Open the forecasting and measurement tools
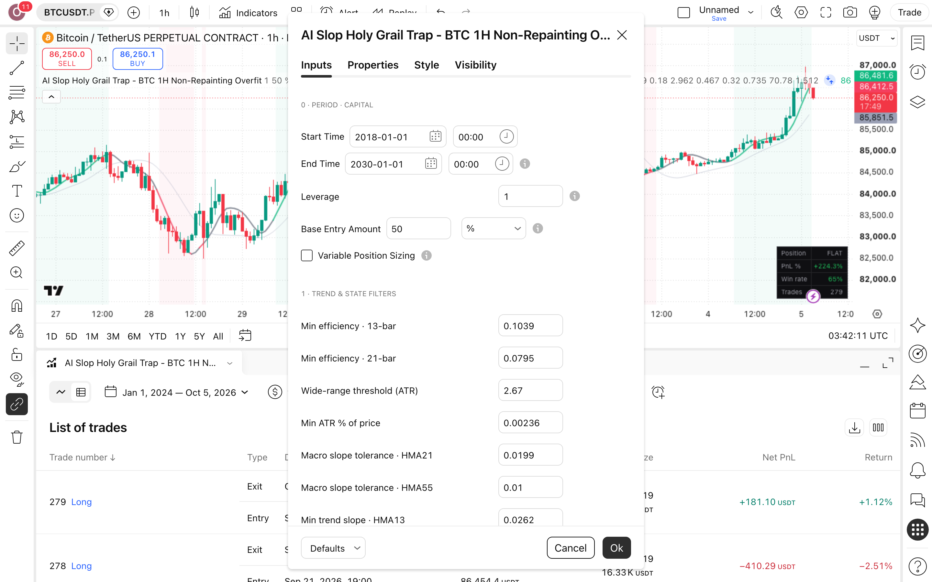This screenshot has height=582, width=932. pyautogui.click(x=17, y=142)
